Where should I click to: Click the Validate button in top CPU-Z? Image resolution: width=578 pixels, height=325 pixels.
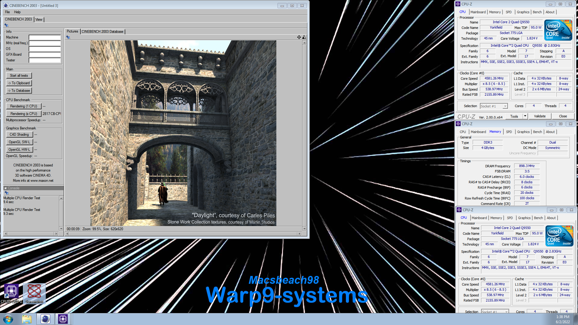[540, 116]
